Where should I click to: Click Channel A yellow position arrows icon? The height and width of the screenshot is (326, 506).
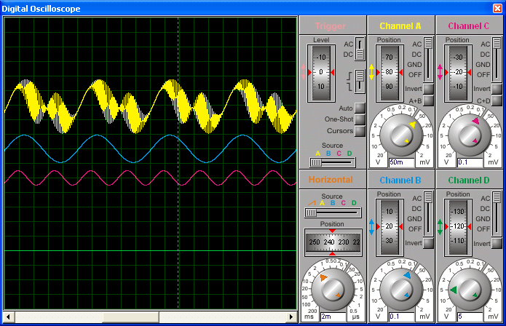371,72
